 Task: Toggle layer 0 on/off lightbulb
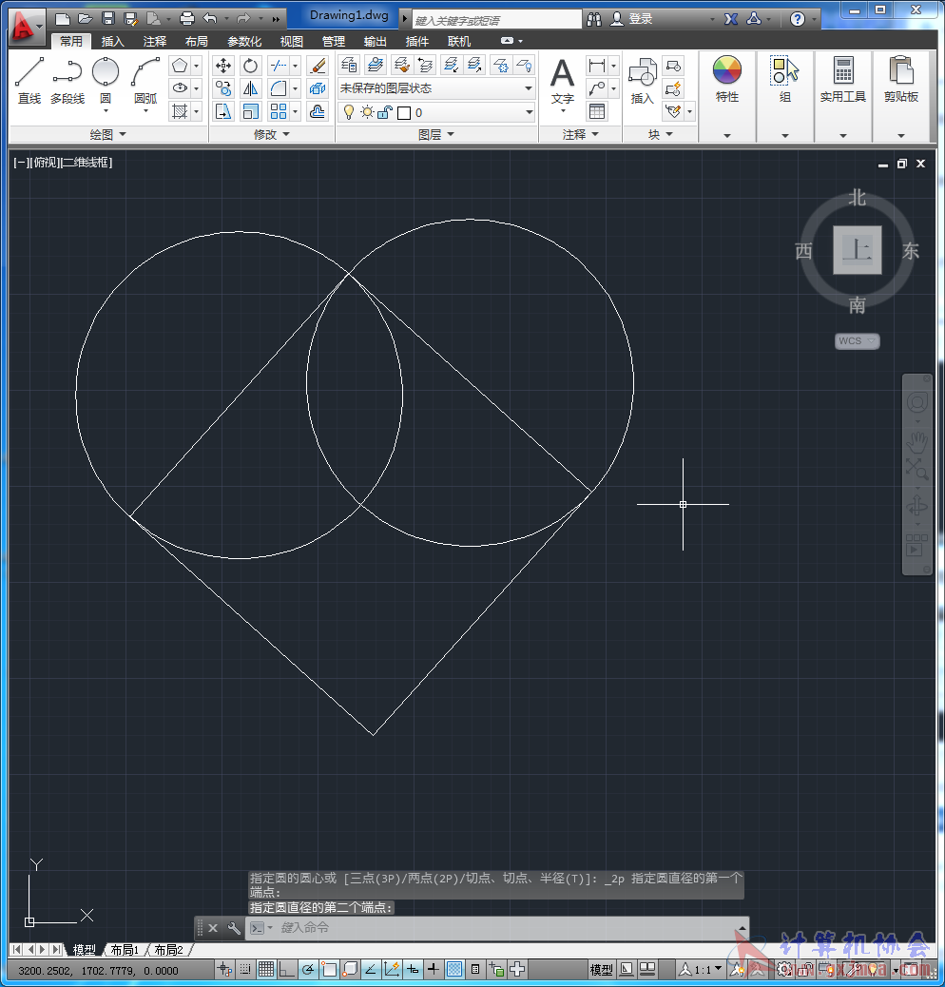pos(349,112)
